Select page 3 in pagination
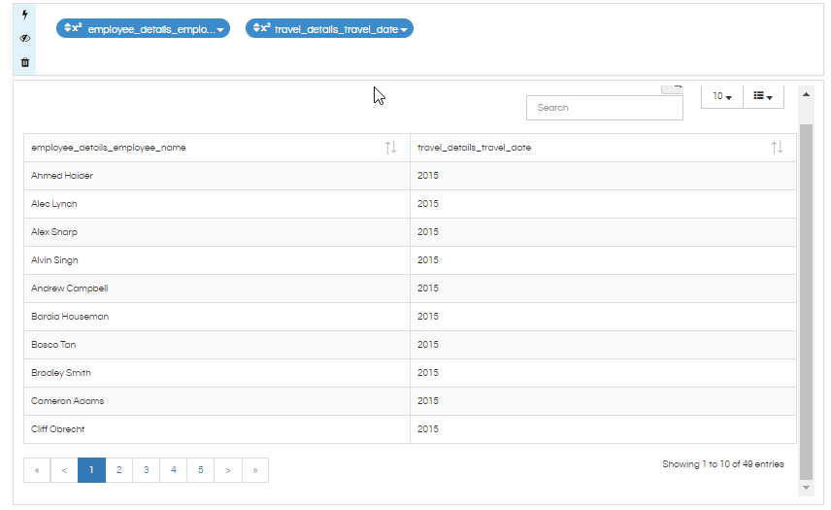 click(x=147, y=470)
